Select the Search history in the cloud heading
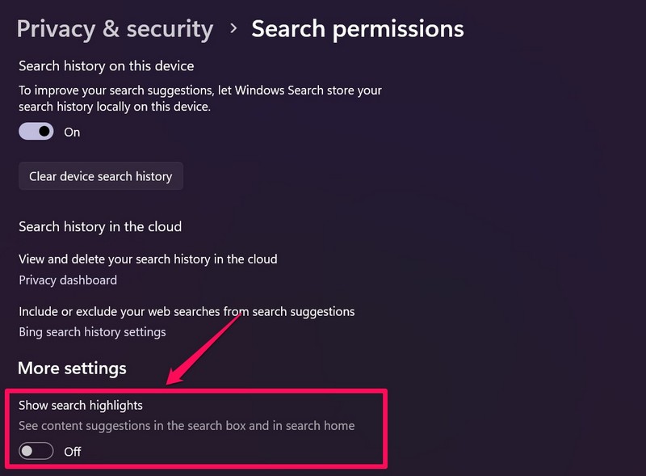This screenshot has width=646, height=476. pos(100,226)
